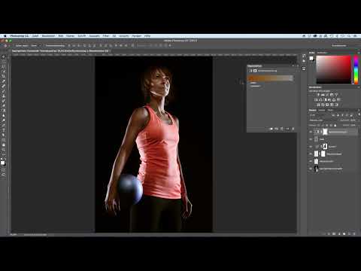Toggle visibility of the second layer
This screenshot has height=271, width=361.
[x=311, y=139]
